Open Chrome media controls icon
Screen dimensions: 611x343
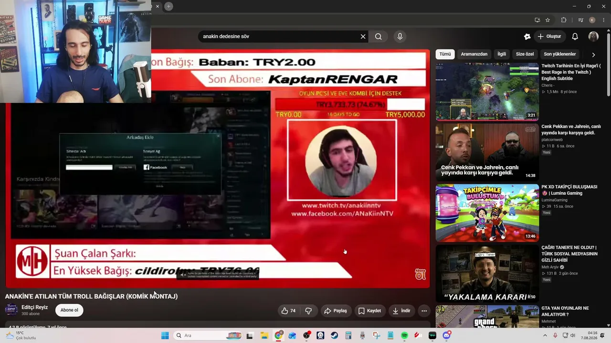pos(580,20)
